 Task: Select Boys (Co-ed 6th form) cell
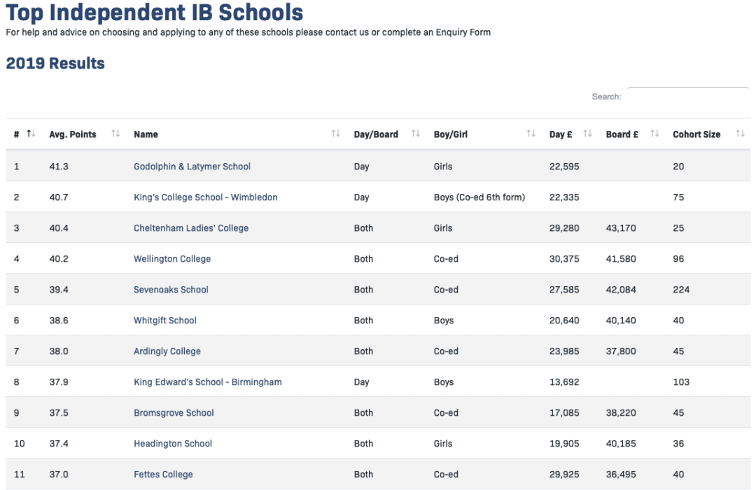pos(479,197)
